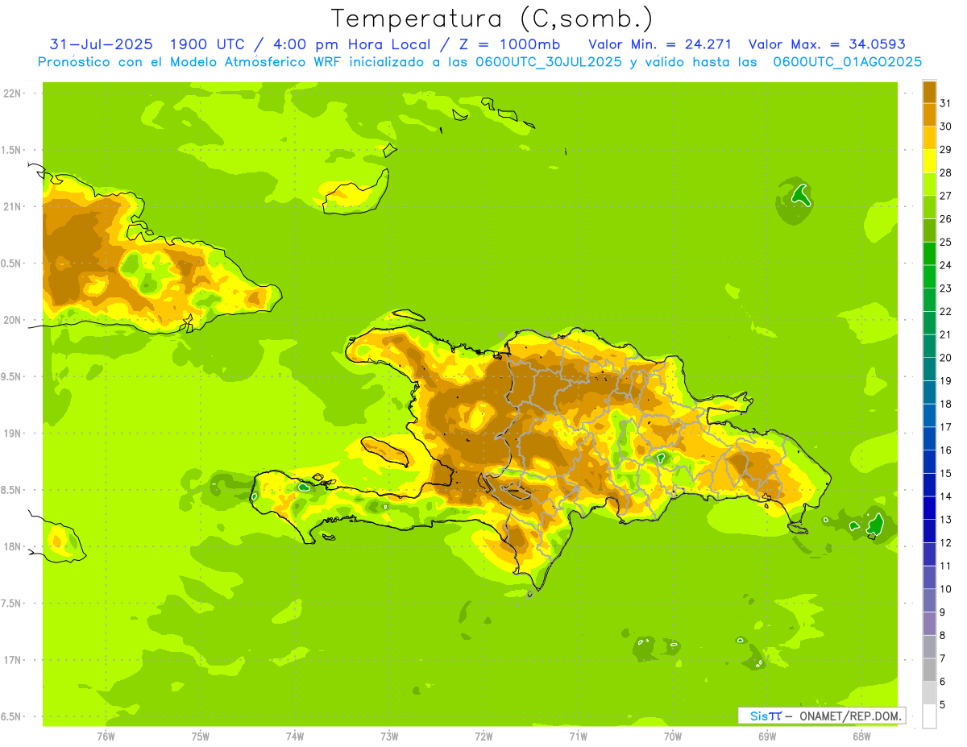Viewport: 967px width, 747px height.
Task: Click purple legend swatch between 9 and 10
Action: [929, 600]
